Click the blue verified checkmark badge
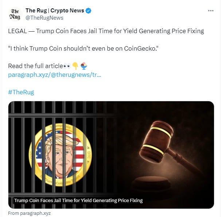The image size is (222, 217). pos(89,11)
